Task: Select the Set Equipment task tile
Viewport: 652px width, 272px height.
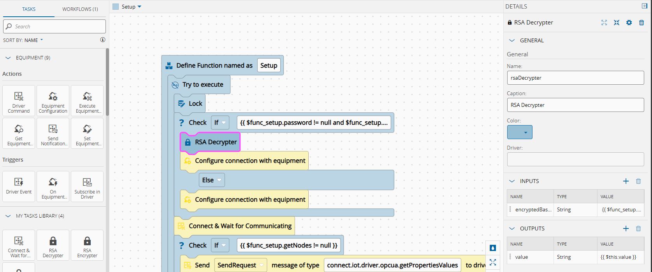Action: pyautogui.click(x=87, y=133)
